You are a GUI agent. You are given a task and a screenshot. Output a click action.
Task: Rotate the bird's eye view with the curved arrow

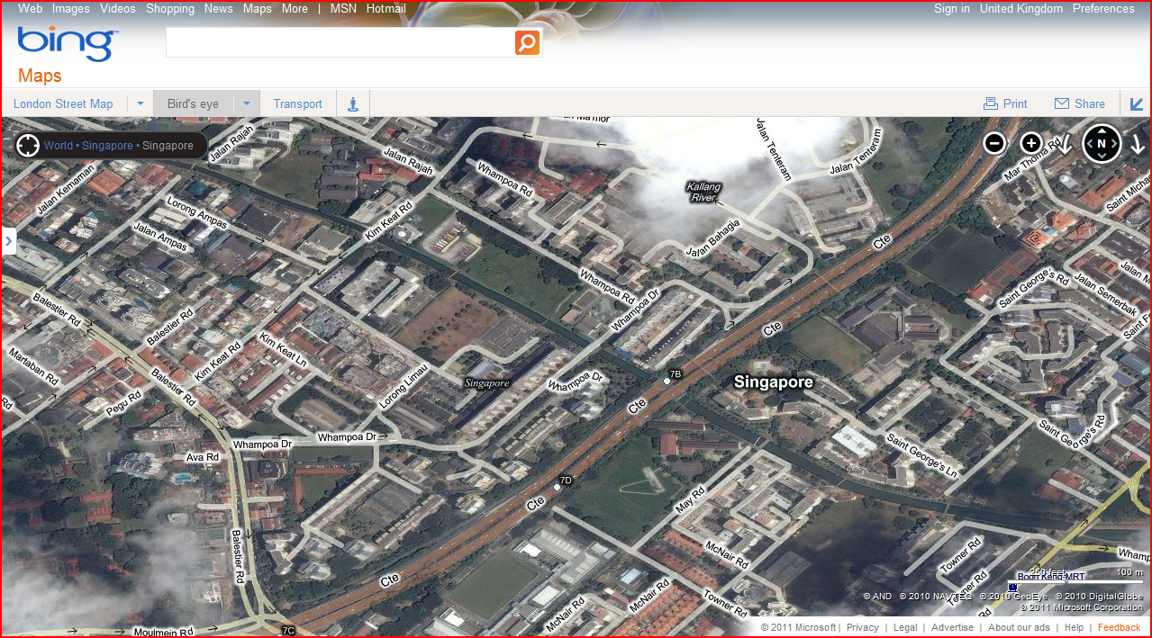(x=1066, y=144)
